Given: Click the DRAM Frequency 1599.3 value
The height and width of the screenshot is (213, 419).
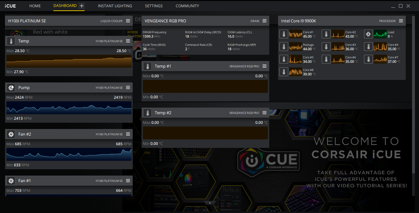Looking at the screenshot, I should [152, 36].
